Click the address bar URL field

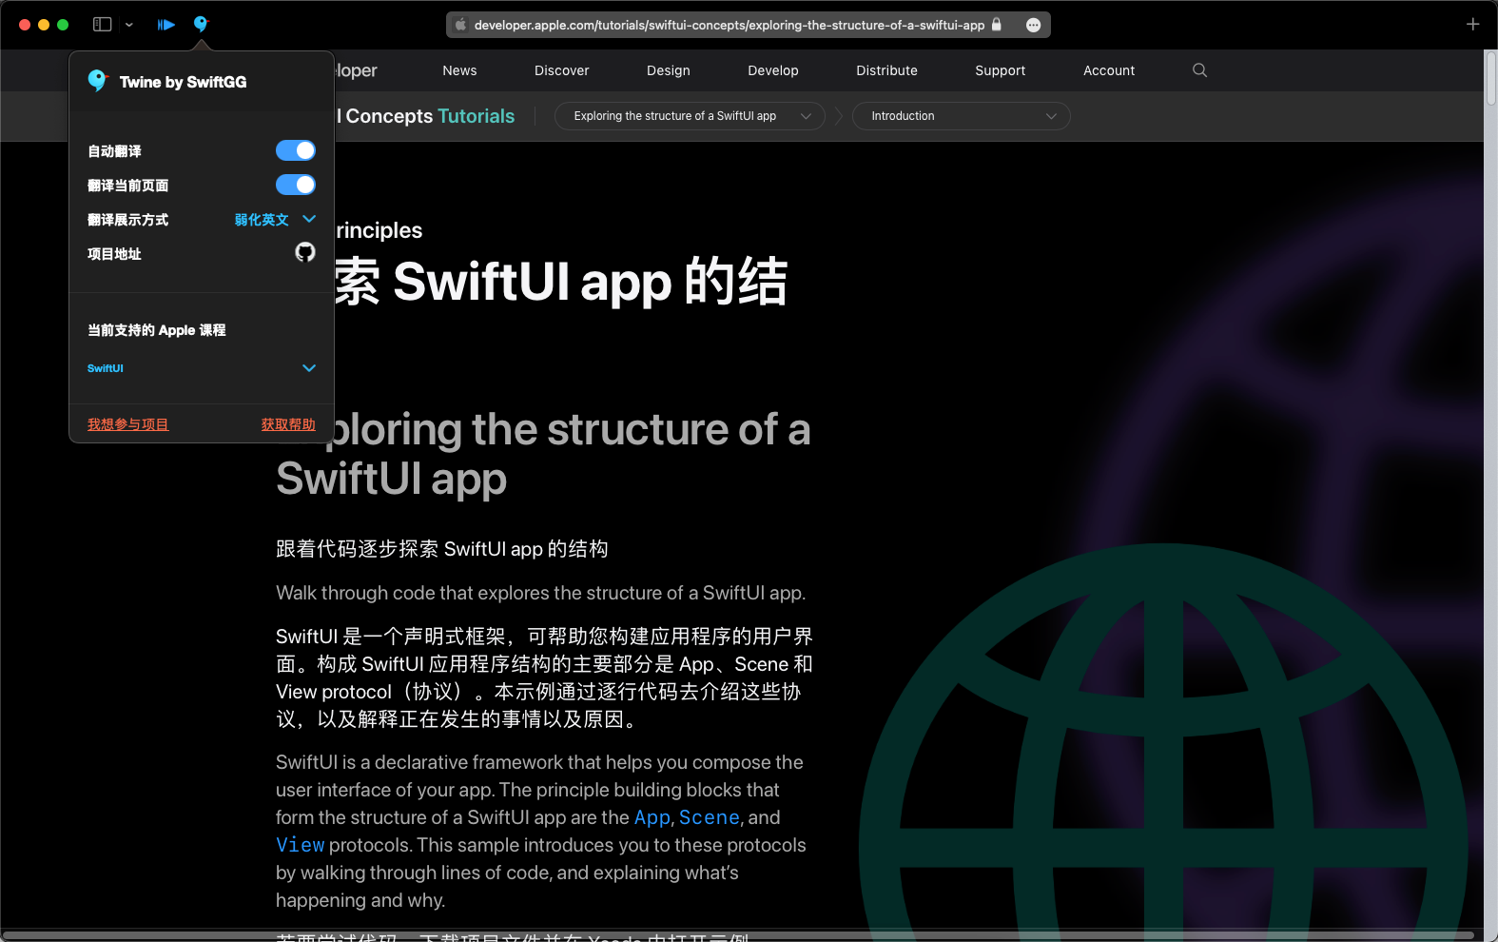pos(748,25)
